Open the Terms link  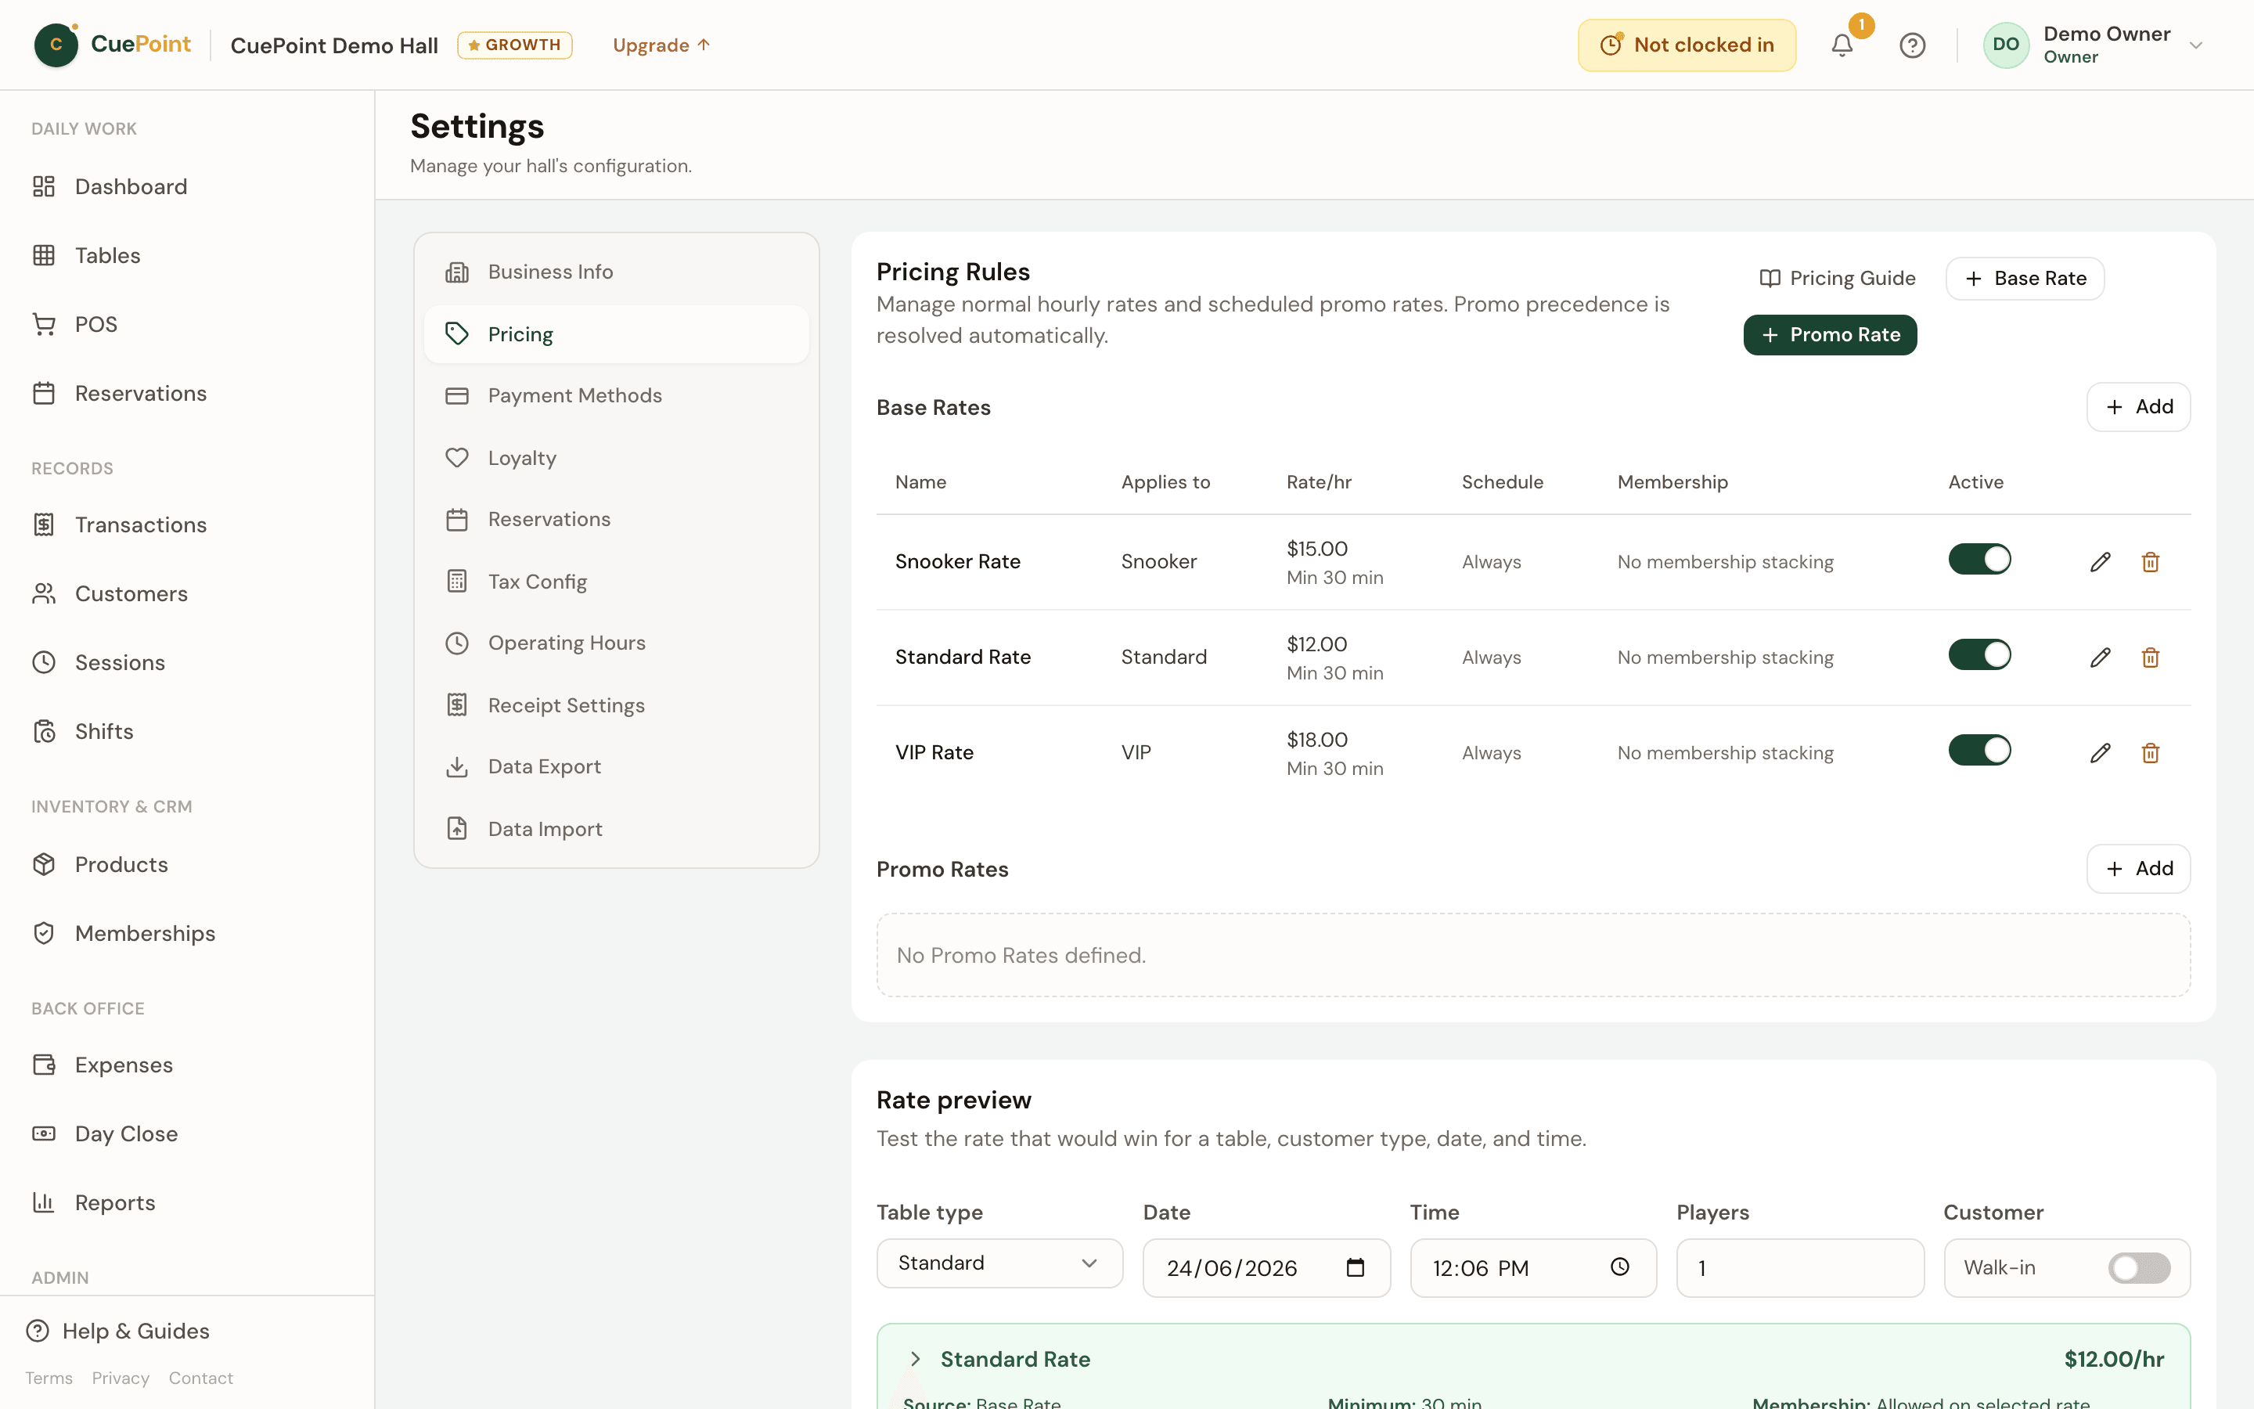[x=49, y=1378]
